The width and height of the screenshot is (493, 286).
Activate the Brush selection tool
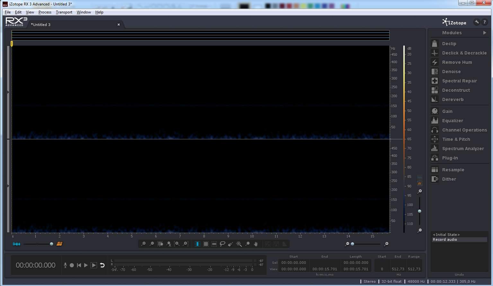231,244
